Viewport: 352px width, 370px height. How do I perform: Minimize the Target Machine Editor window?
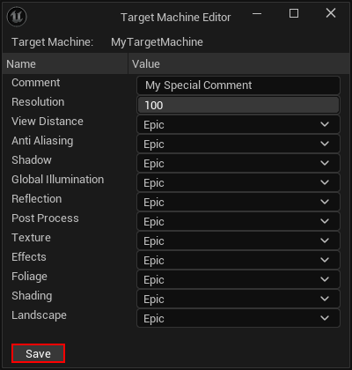[x=257, y=13]
